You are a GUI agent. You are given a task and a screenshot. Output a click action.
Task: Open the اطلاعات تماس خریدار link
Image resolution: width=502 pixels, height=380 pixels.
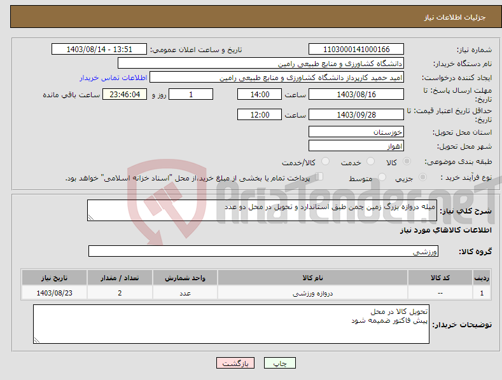113,78
